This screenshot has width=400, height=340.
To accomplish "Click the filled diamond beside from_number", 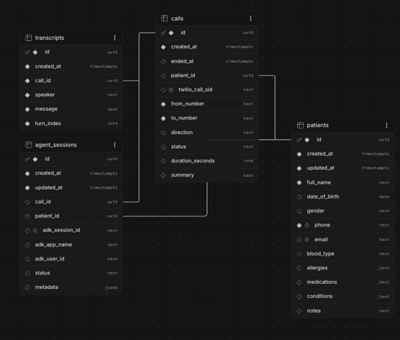I will 164,104.
